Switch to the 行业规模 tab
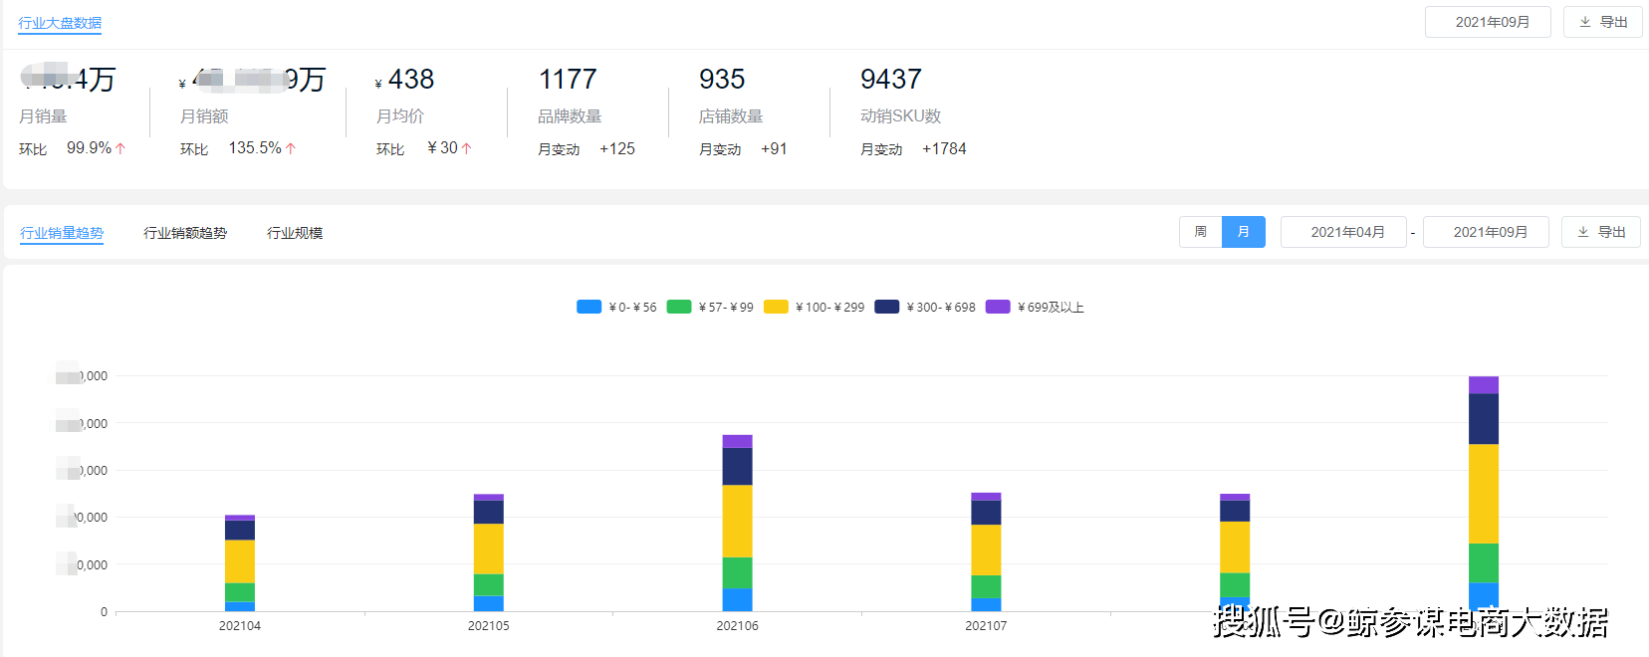The height and width of the screenshot is (657, 1649). (295, 233)
